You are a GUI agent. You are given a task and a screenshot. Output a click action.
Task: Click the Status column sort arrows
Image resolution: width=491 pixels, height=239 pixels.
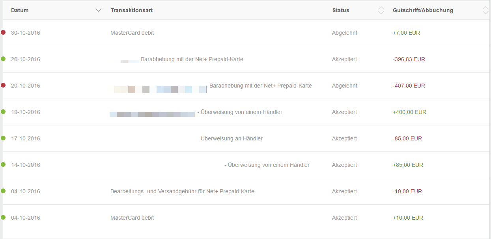click(381, 11)
